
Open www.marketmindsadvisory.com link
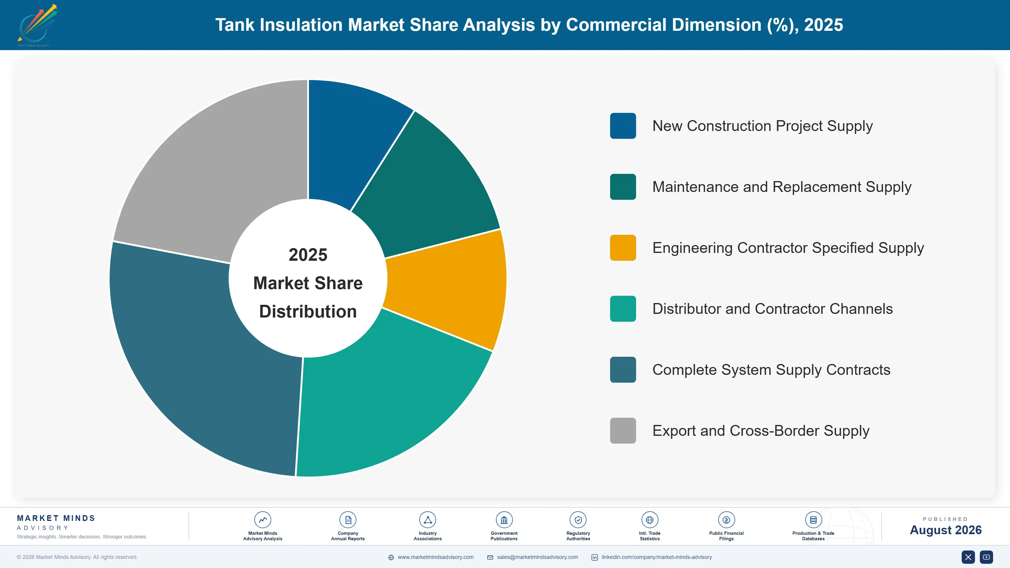point(435,557)
